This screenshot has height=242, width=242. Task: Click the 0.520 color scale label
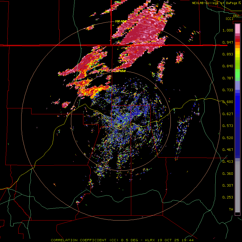pos(228,138)
